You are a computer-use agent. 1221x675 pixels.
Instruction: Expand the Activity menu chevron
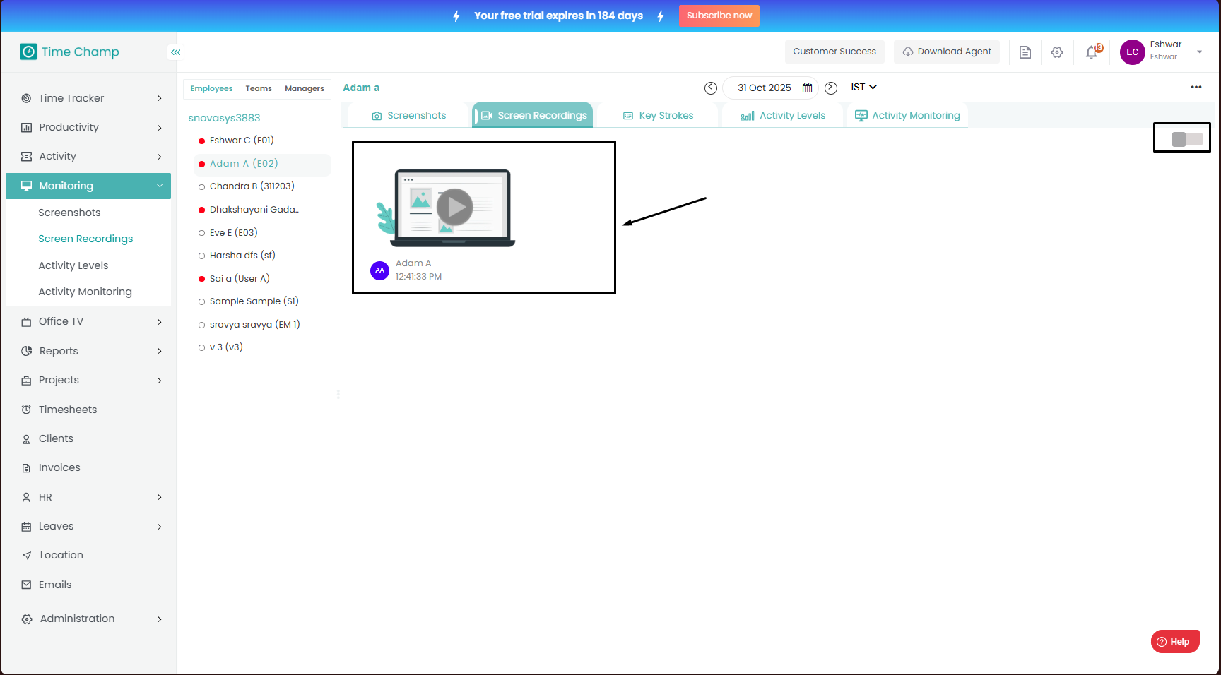pyautogui.click(x=160, y=157)
